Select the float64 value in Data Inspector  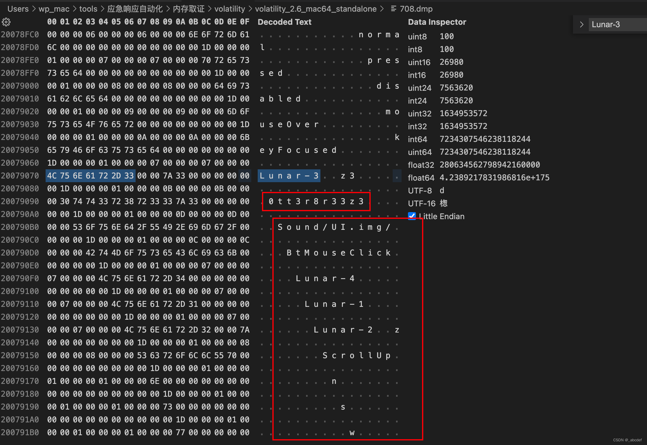click(494, 177)
